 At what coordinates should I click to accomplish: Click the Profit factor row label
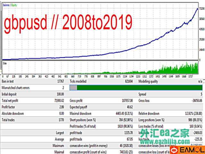point(10,107)
